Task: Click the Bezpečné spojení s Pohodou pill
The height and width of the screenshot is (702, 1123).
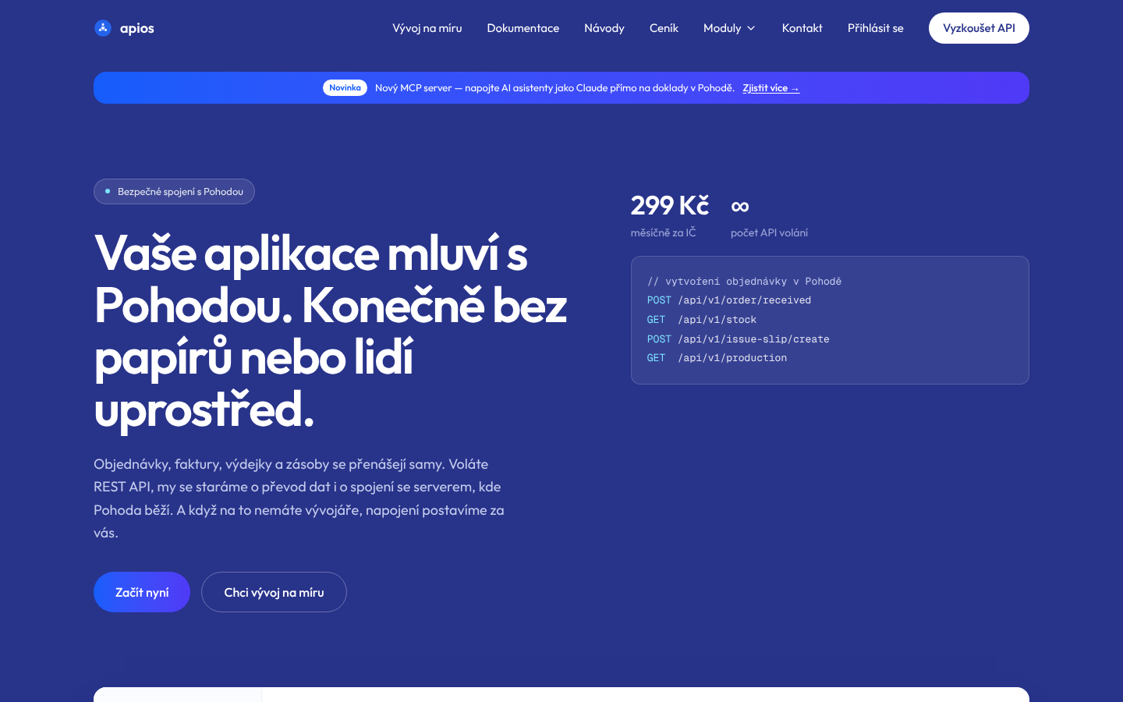Action: coord(174,192)
